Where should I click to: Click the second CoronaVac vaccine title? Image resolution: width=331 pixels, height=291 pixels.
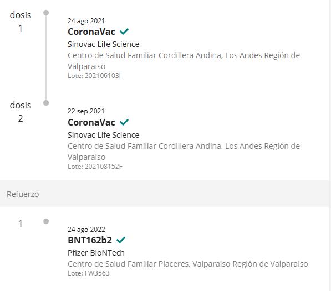(x=91, y=122)
